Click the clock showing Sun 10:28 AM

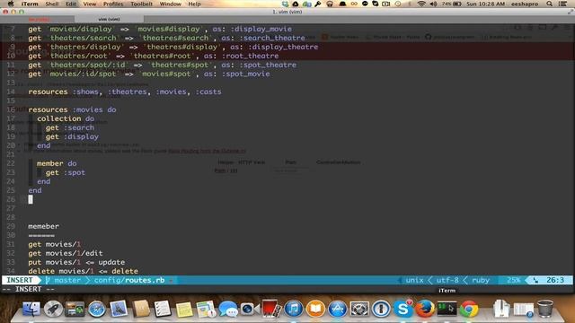coord(485,4)
